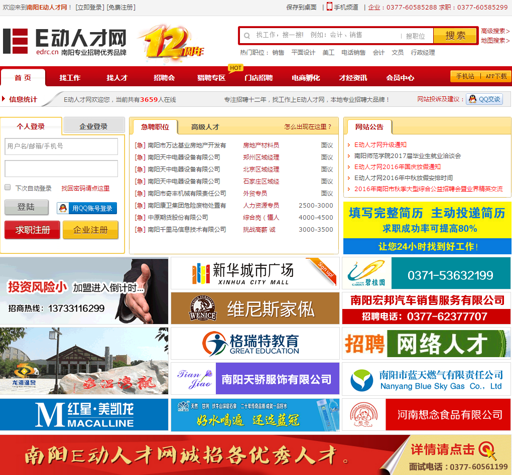Click the Macalline M logo
Image resolution: width=512 pixels, height=475 pixels.
coord(50,415)
